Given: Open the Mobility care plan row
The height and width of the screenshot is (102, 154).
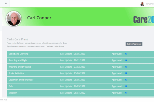Looking at the screenshot, I should [x=13, y=93].
